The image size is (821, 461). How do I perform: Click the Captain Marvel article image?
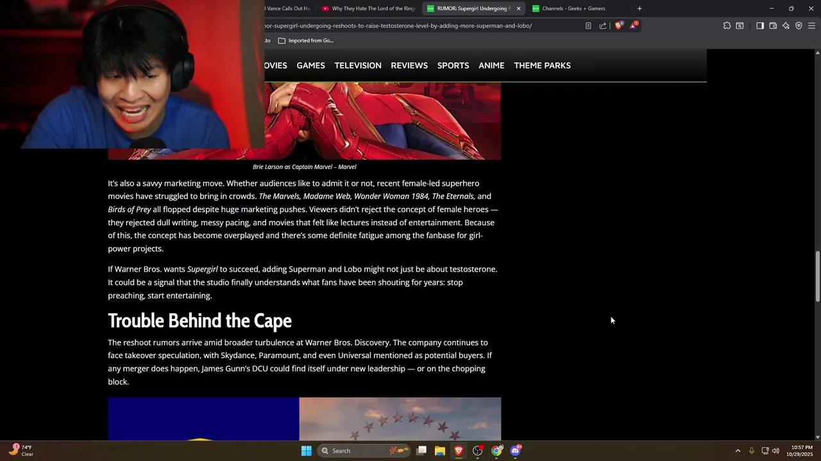tap(382, 120)
